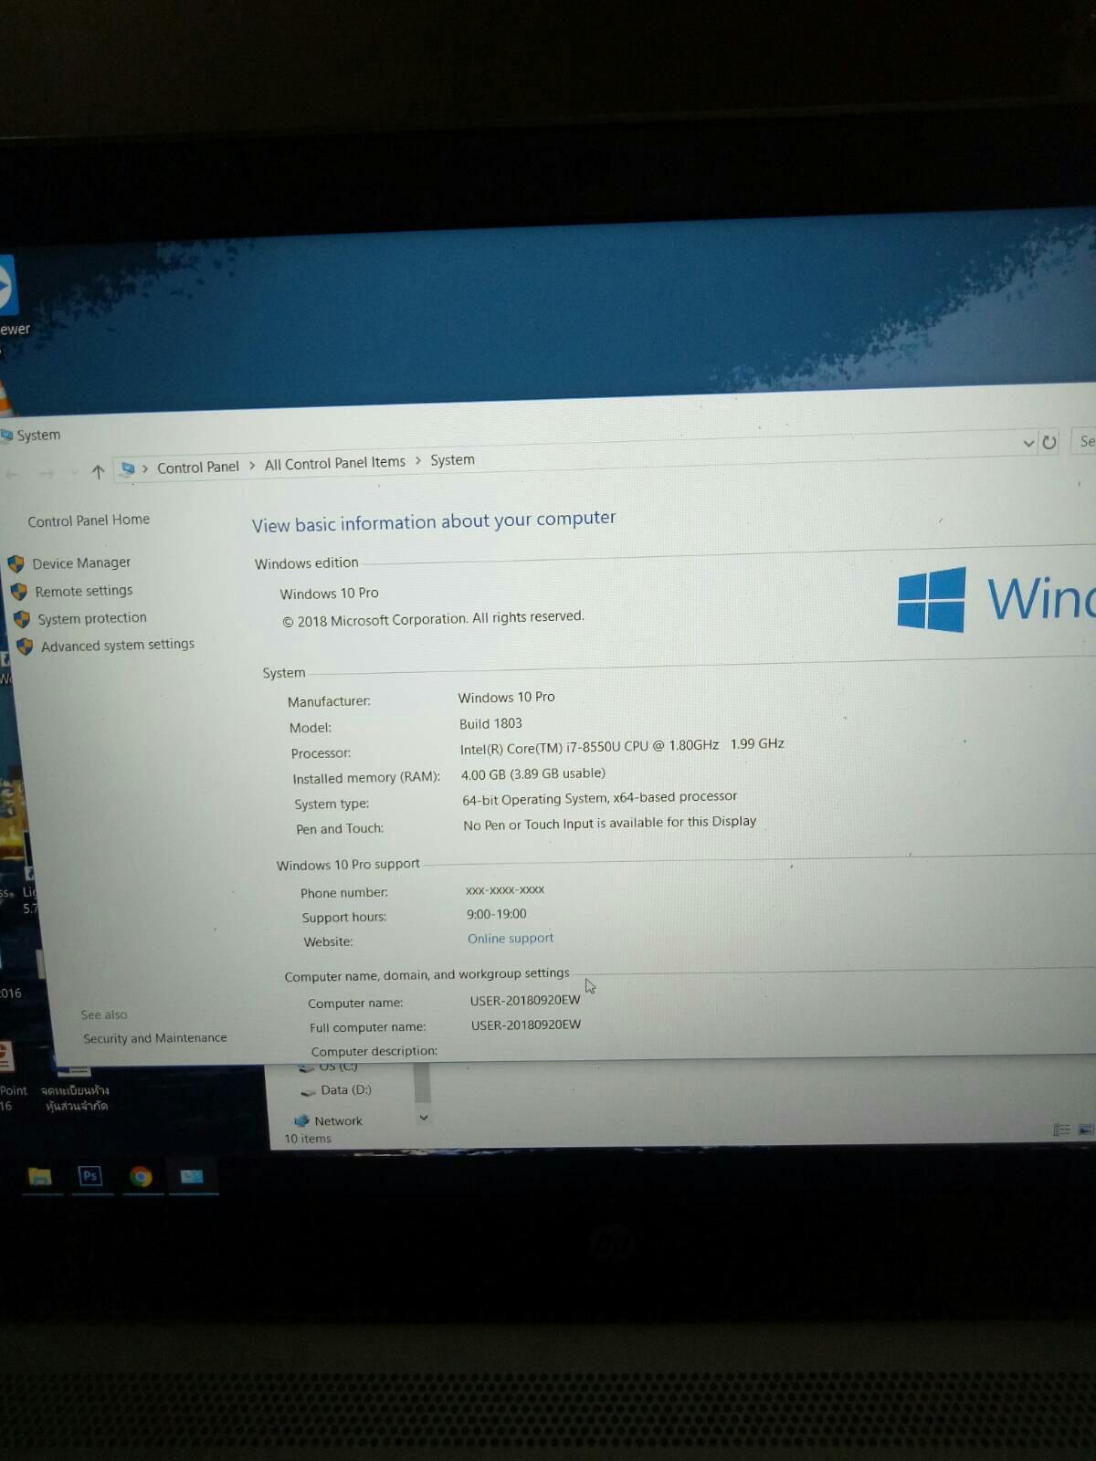Screen dimensions: 1096x1461
Task: Click full computer name USER-20180920EW value
Action: [x=526, y=1025]
